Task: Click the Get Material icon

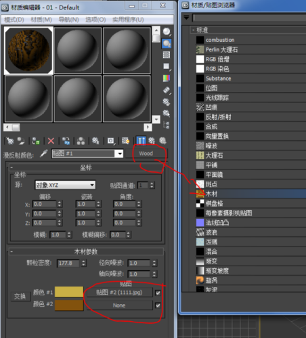Action: [10, 141]
